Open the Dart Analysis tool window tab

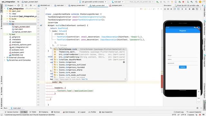coord(69,112)
